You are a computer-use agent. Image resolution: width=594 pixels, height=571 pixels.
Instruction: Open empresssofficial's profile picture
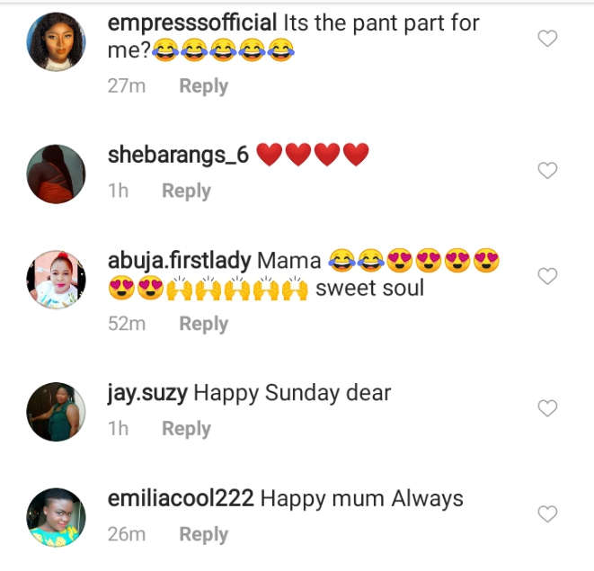[56, 41]
